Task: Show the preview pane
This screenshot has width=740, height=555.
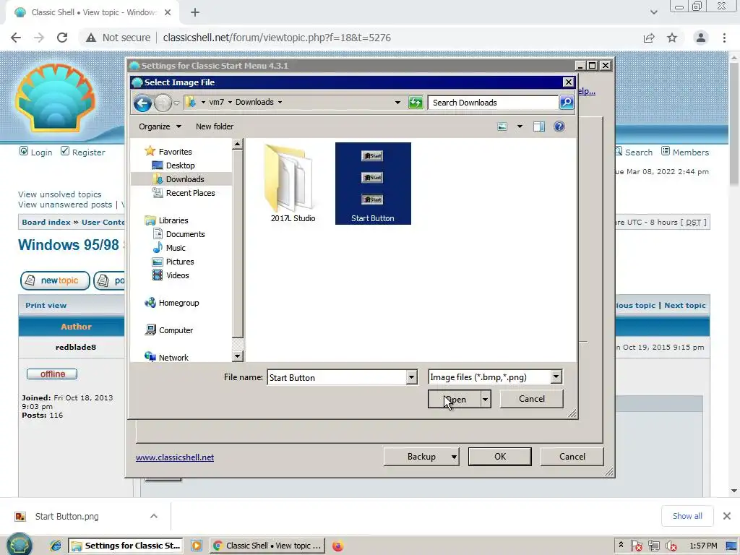Action: 539,126
